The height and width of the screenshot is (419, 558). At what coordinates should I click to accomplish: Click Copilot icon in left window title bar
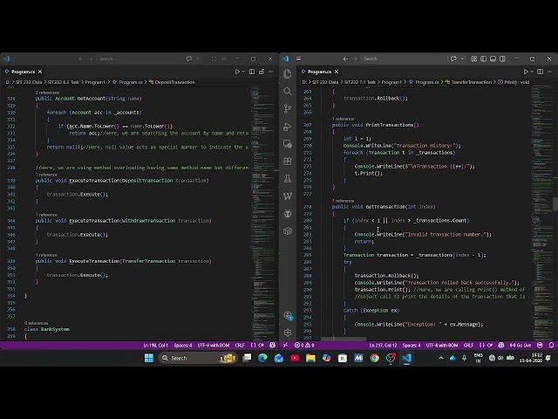coord(189,58)
